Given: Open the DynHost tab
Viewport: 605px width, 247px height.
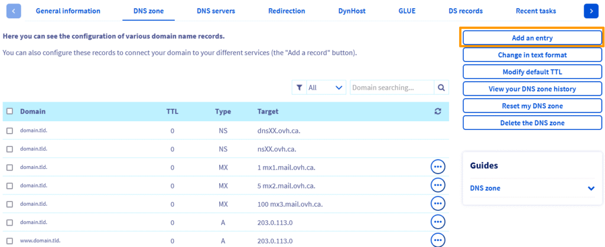Looking at the screenshot, I should click(352, 11).
